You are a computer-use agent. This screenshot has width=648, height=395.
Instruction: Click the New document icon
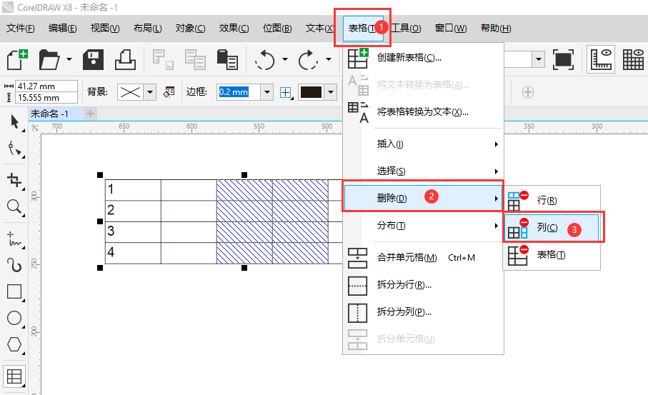pos(17,59)
